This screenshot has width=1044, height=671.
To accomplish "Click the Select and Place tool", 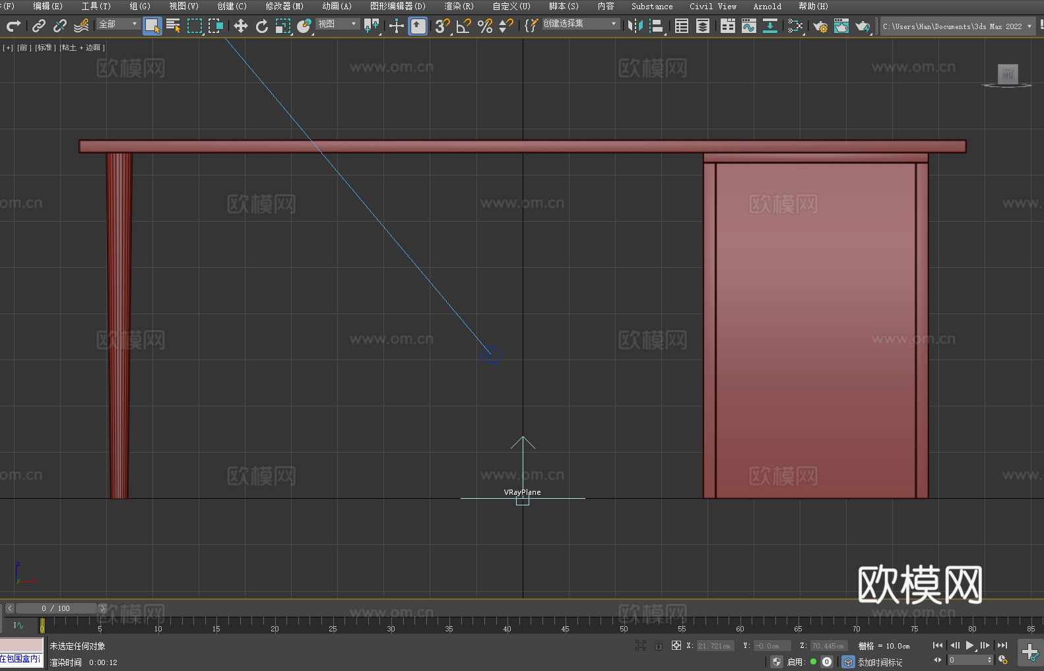I will coord(304,26).
